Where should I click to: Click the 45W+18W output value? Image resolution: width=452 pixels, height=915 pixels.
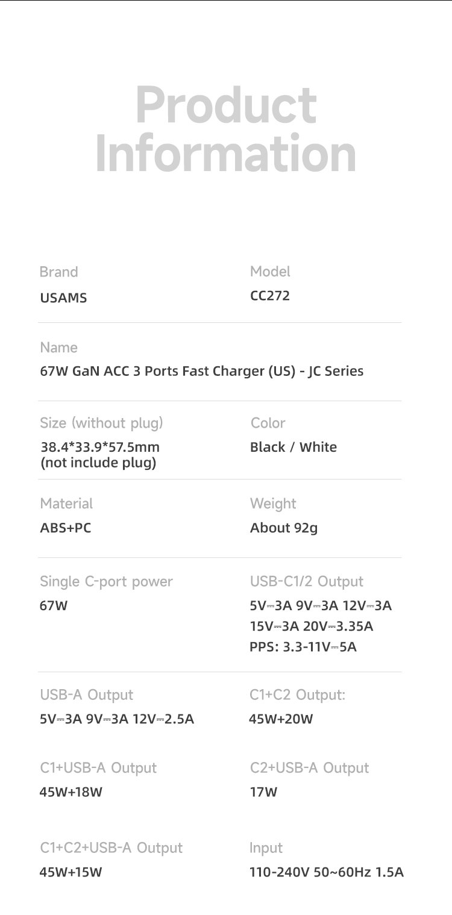[71, 792]
